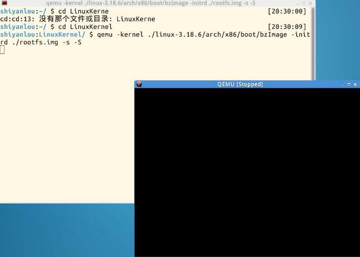The height and width of the screenshot is (257, 360).
Task: Close the QEMU [Stopped] window
Action: (355, 84)
